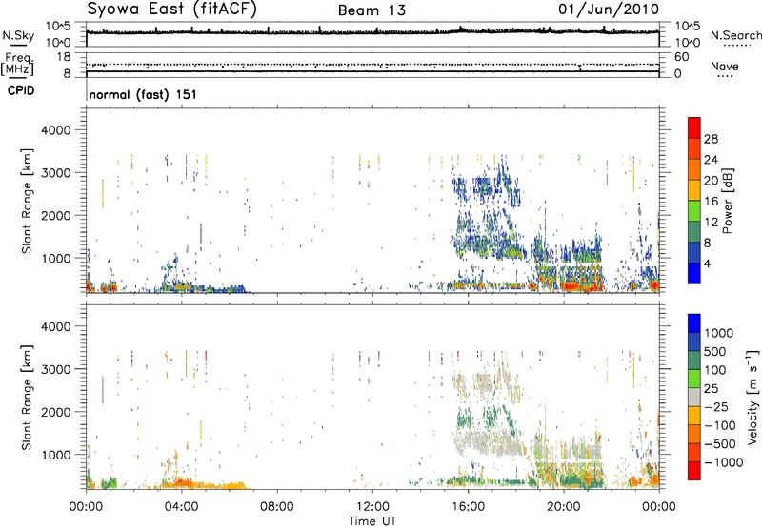Select the "12" value on the power colorbar
Viewport: 762px width, 527px height.
[711, 222]
